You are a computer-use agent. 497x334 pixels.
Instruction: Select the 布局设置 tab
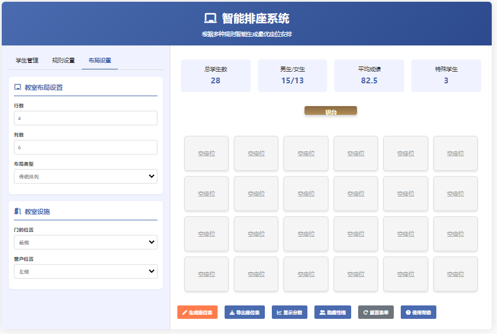[100, 60]
